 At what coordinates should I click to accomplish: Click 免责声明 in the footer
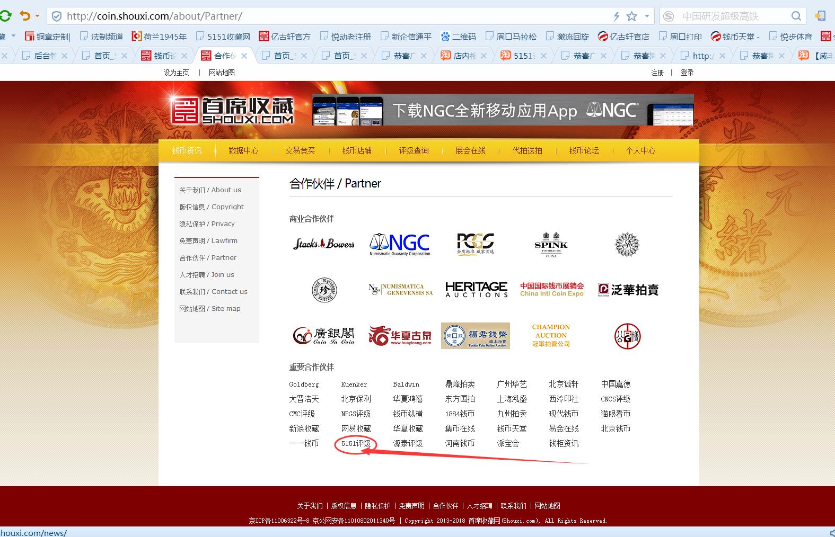pos(411,506)
